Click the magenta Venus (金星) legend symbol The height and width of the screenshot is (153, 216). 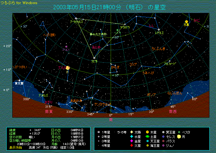pyautogui.click(x=132, y=141)
